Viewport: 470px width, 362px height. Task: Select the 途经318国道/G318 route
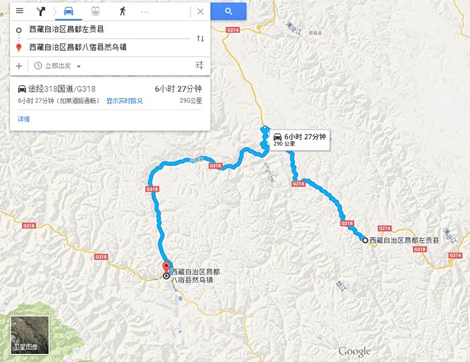click(110, 94)
